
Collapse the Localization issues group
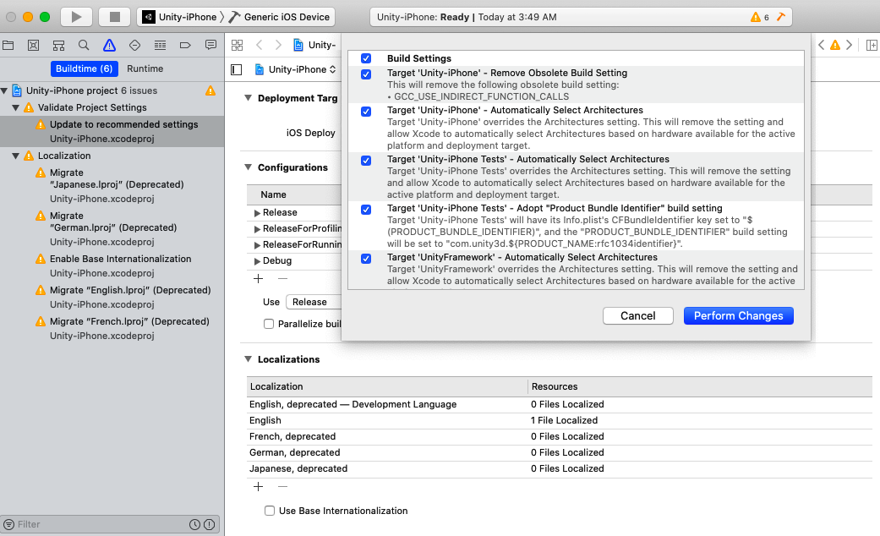[x=16, y=156]
